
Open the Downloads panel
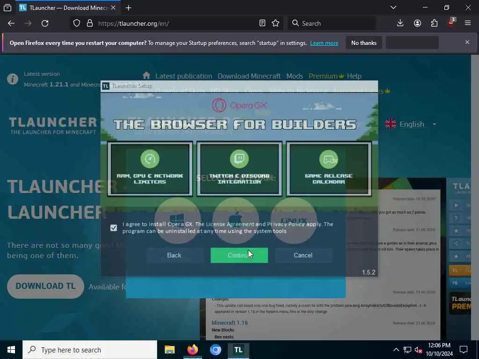[400, 23]
